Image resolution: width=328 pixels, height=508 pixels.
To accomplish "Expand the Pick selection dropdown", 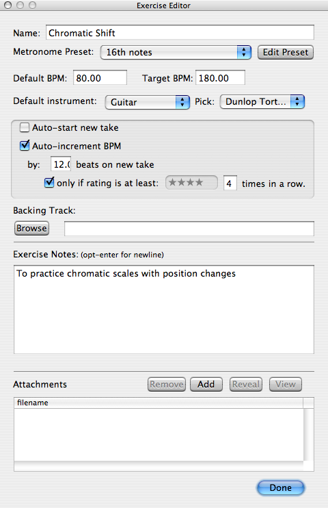I will point(262,102).
